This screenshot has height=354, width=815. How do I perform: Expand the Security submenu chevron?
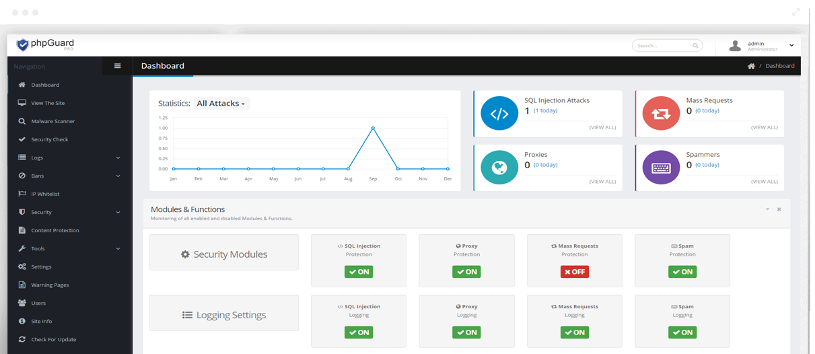click(x=118, y=212)
